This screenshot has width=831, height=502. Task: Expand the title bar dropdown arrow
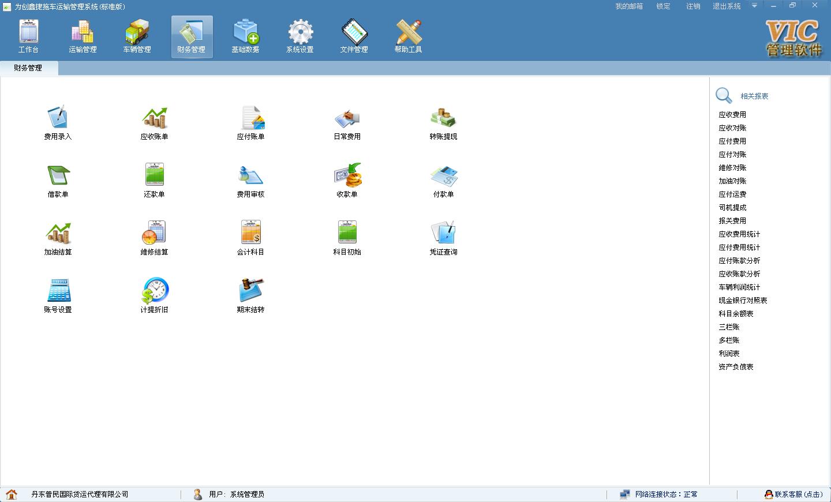[x=754, y=6]
